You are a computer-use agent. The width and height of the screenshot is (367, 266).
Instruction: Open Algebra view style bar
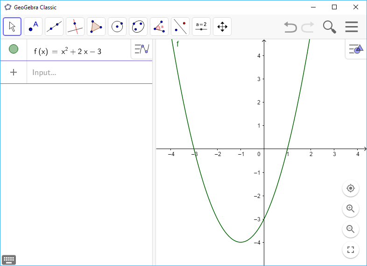142,49
